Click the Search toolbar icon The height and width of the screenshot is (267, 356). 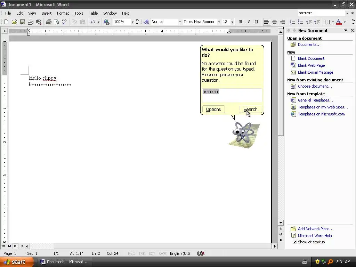click(x=39, y=22)
